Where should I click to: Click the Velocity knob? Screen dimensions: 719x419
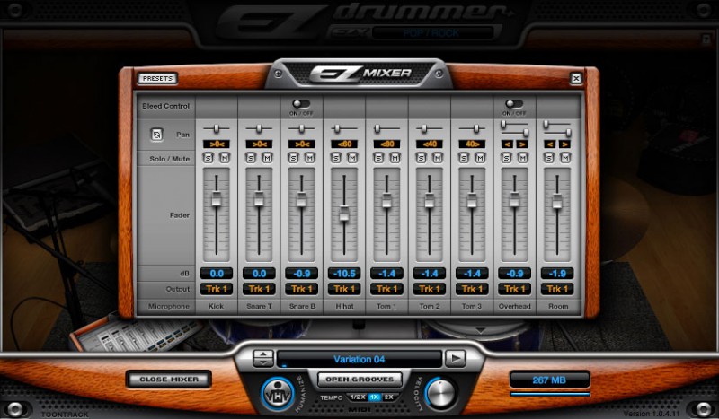pyautogui.click(x=440, y=394)
